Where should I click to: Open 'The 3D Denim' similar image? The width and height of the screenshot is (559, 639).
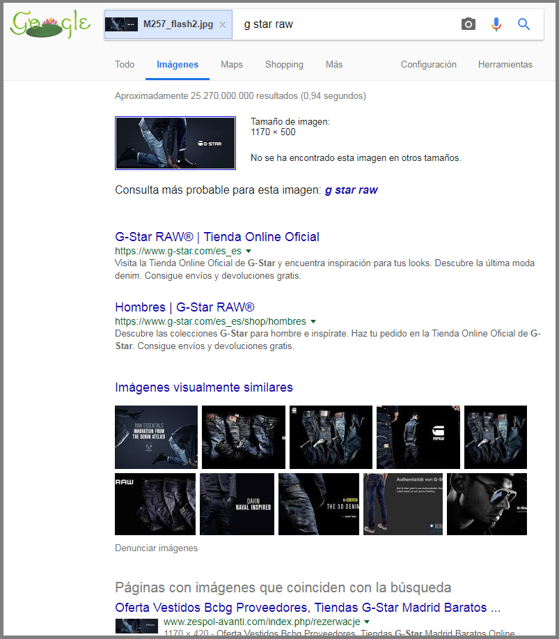319,504
